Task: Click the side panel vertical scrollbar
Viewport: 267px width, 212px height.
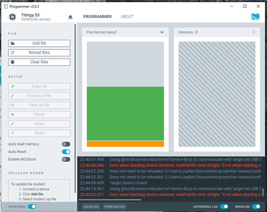Action: coord(75,109)
